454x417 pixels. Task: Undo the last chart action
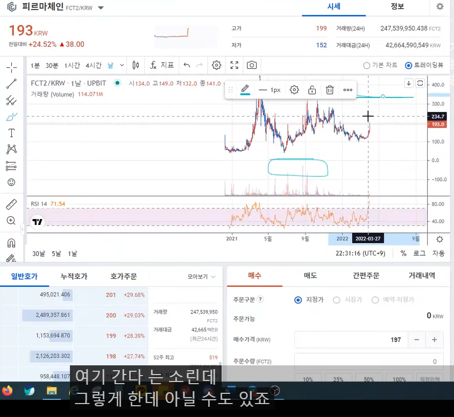pos(187,65)
